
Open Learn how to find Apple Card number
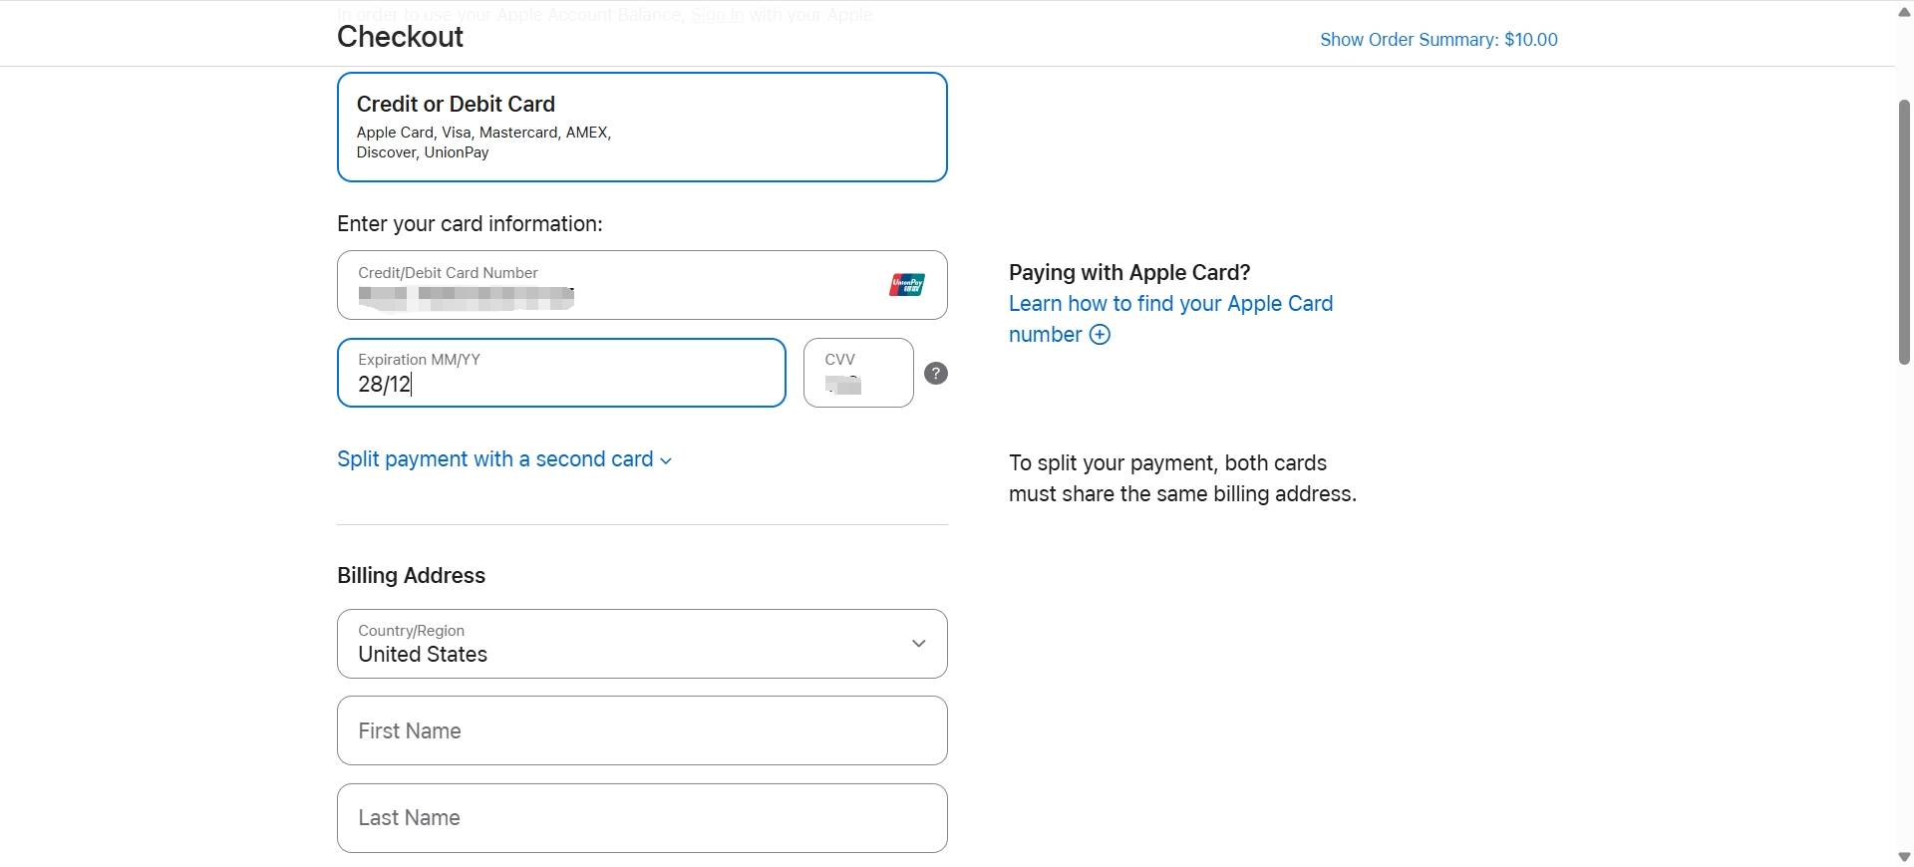pyautogui.click(x=1170, y=319)
